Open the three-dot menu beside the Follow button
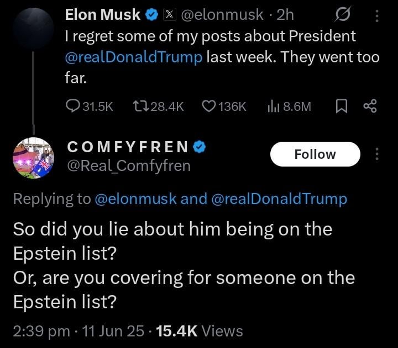This screenshot has height=348, width=398. (x=377, y=154)
